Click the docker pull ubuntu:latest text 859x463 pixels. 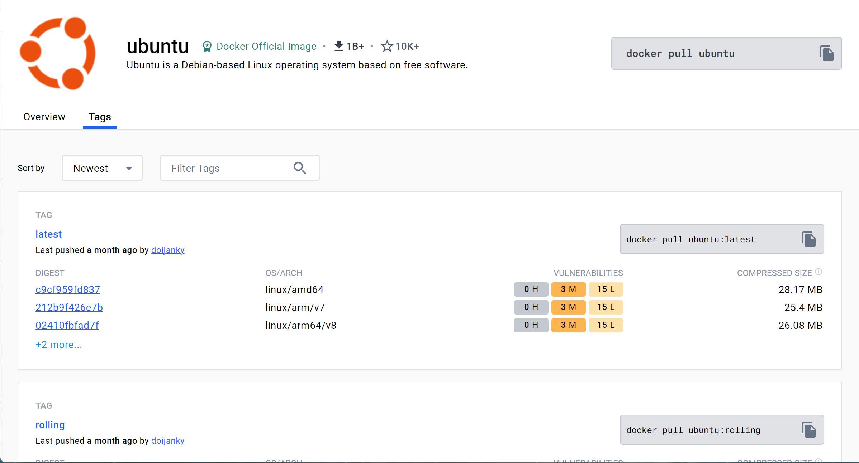tap(690, 239)
